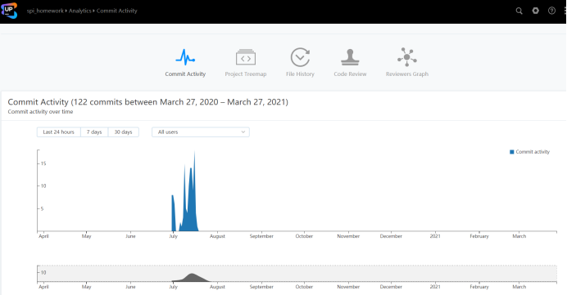Click the 2021 label on main chart axis
Image resolution: width=567 pixels, height=295 pixels.
[x=435, y=236]
